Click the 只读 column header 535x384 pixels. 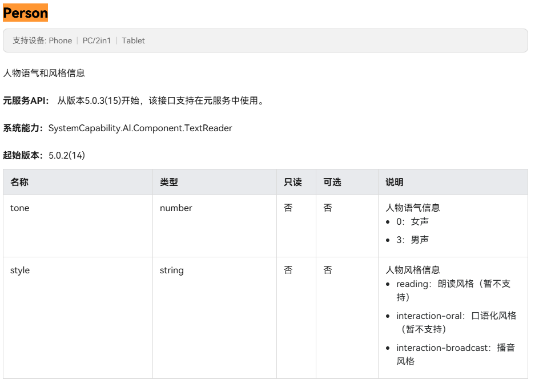(292, 182)
